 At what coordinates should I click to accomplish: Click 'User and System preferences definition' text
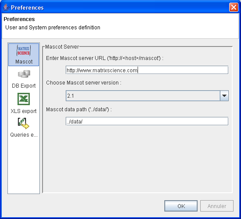pos(53,28)
